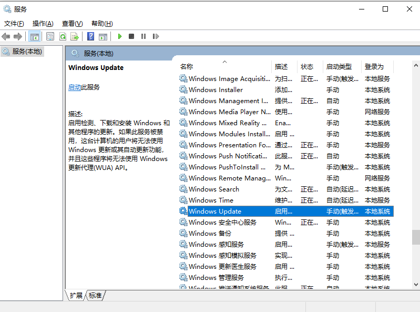The width and height of the screenshot is (420, 312).
Task: Click the gear icon of Windows Search
Action: (183, 189)
